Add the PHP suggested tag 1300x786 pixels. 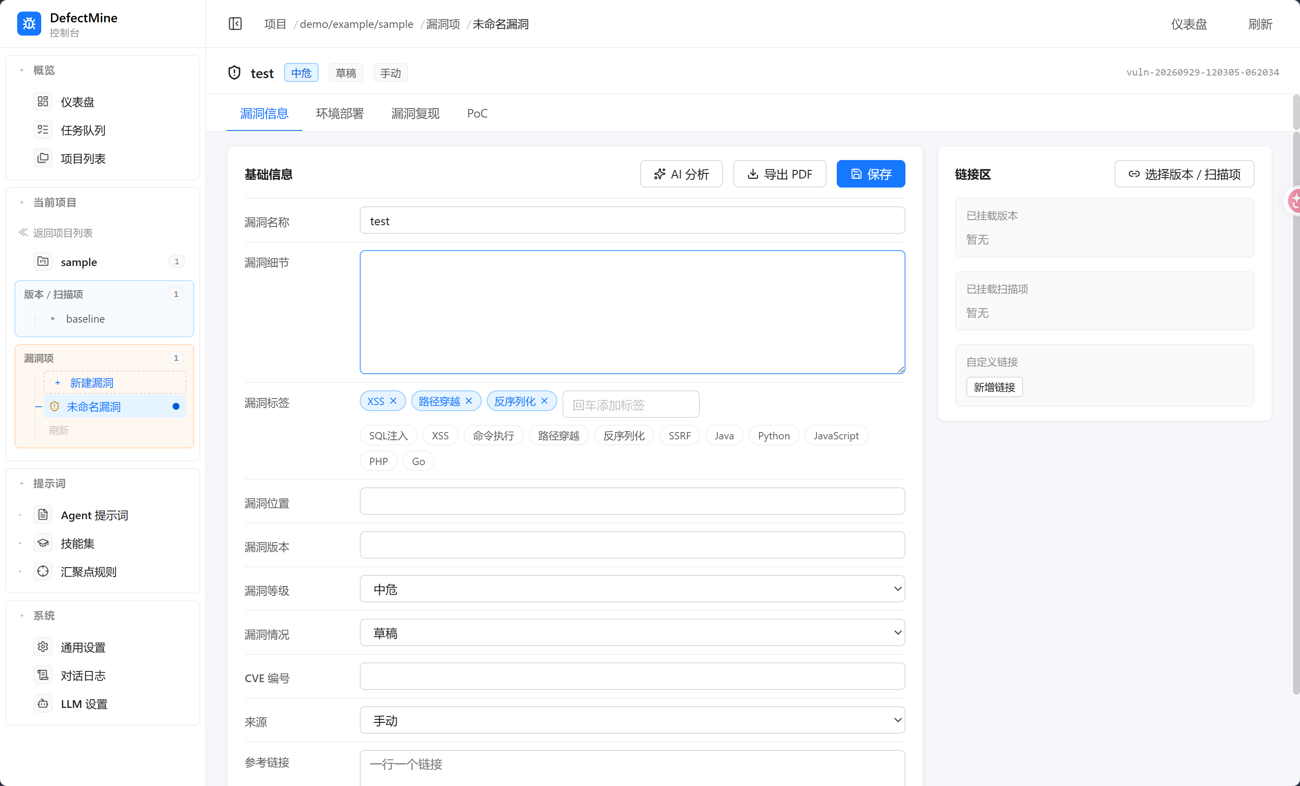coord(378,461)
